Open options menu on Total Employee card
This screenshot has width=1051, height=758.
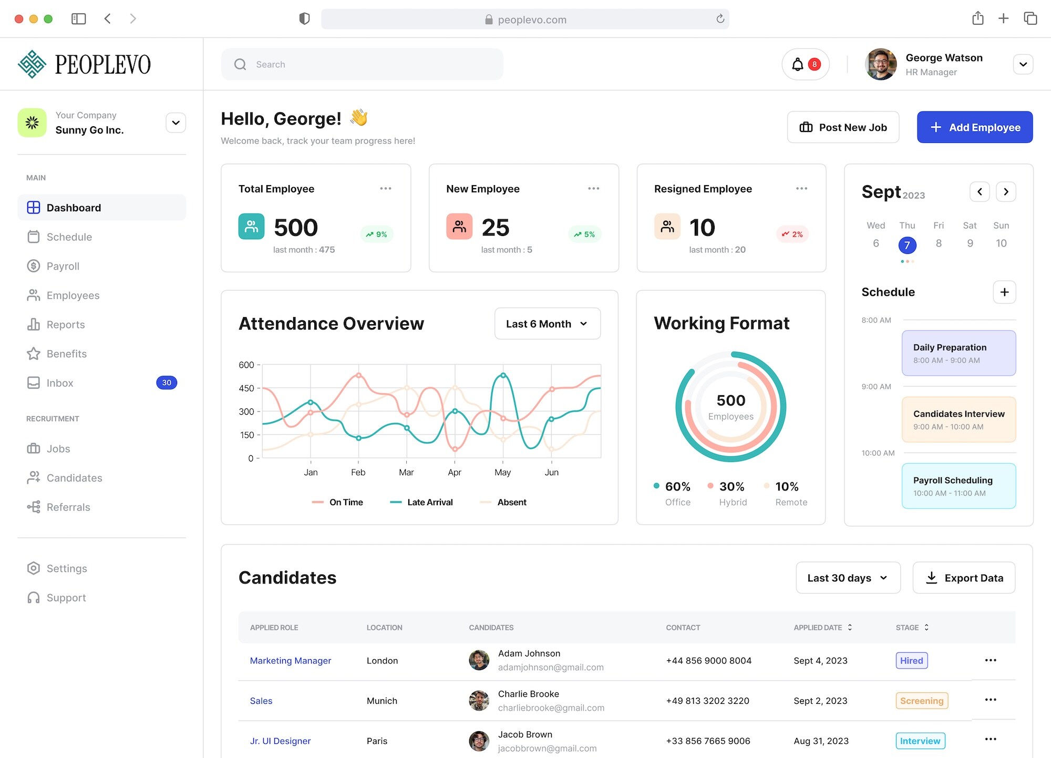[x=386, y=189]
